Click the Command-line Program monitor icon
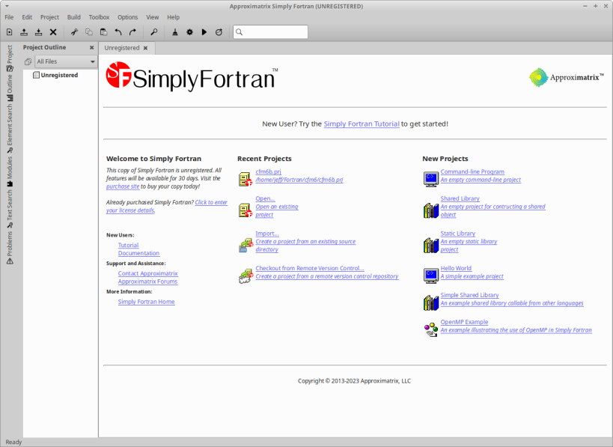 [431, 179]
